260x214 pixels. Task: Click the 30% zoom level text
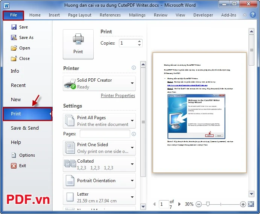tap(189, 204)
